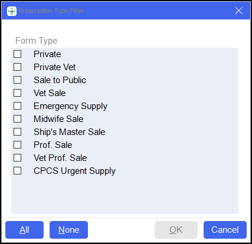
Task: Check the Sale to Public box
Action: point(17,80)
